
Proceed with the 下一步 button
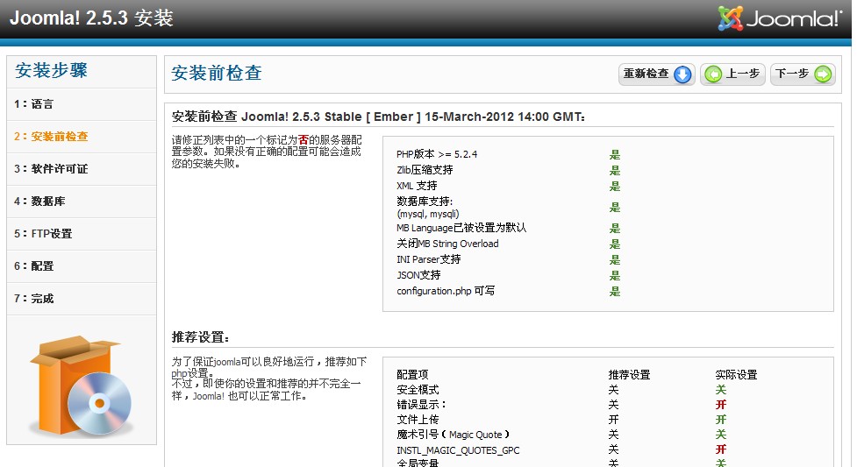click(x=803, y=74)
